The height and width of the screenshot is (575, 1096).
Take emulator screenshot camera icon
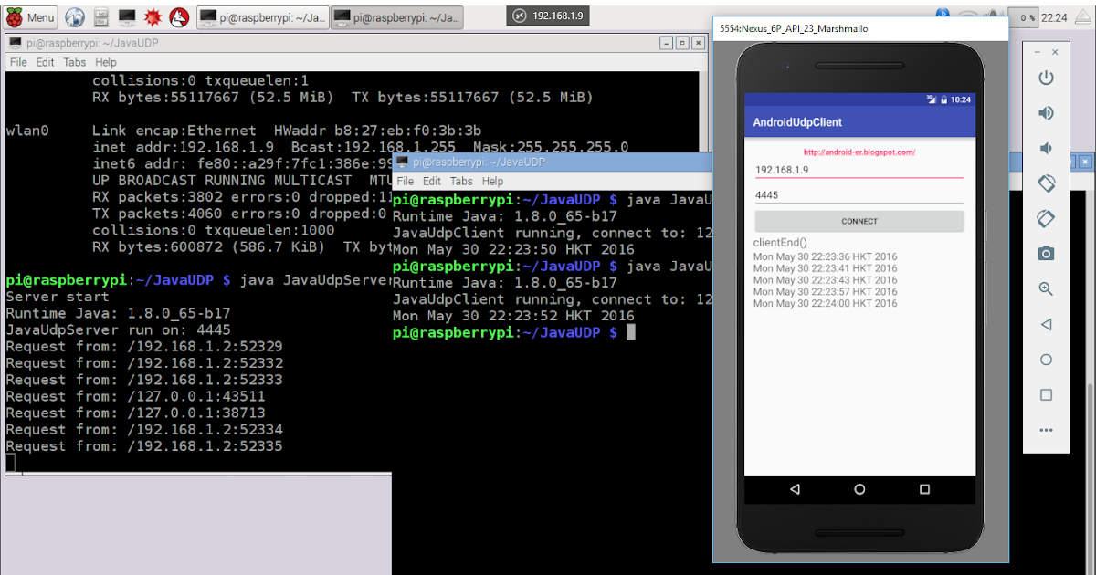pyautogui.click(x=1046, y=254)
